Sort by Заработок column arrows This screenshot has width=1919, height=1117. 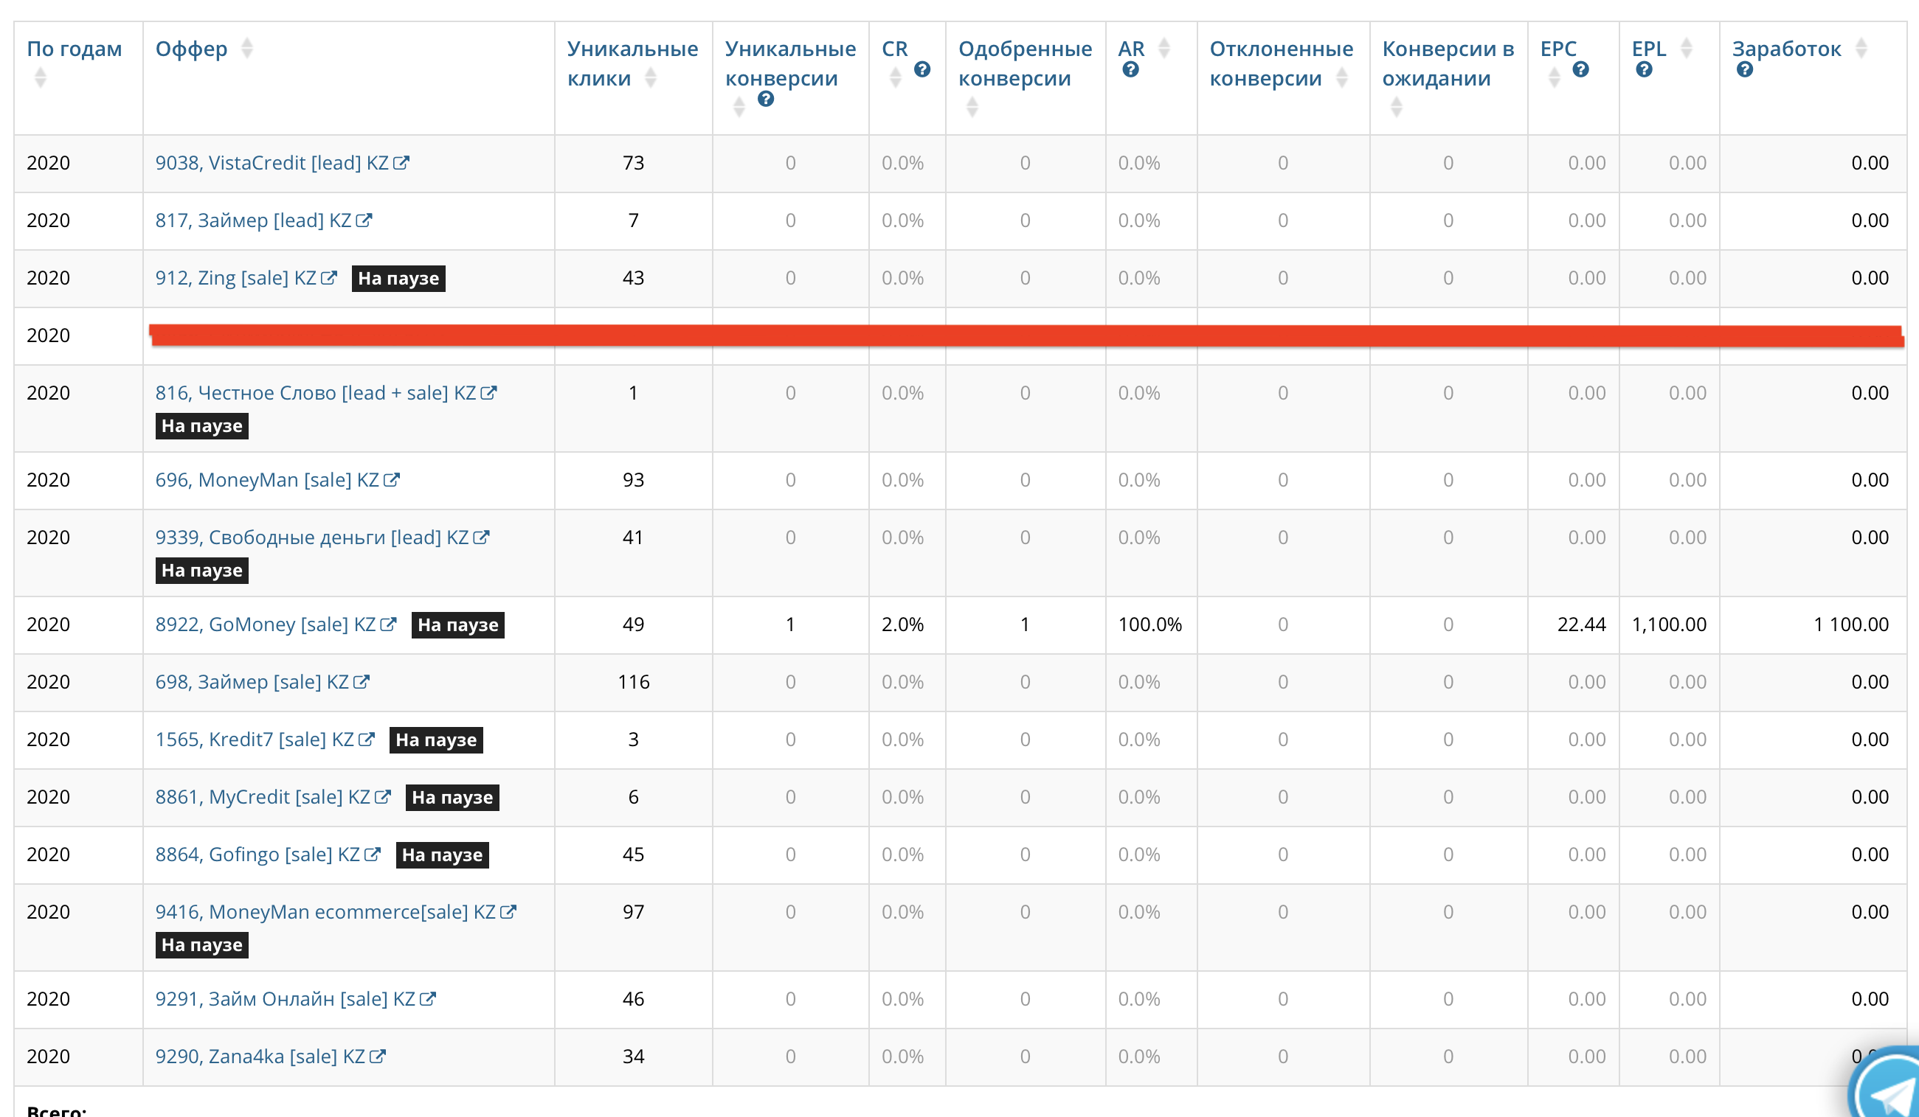click(x=1861, y=49)
